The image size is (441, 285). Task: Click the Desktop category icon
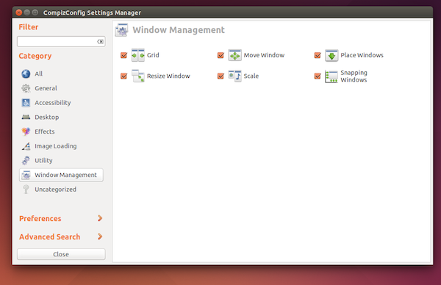tap(26, 117)
